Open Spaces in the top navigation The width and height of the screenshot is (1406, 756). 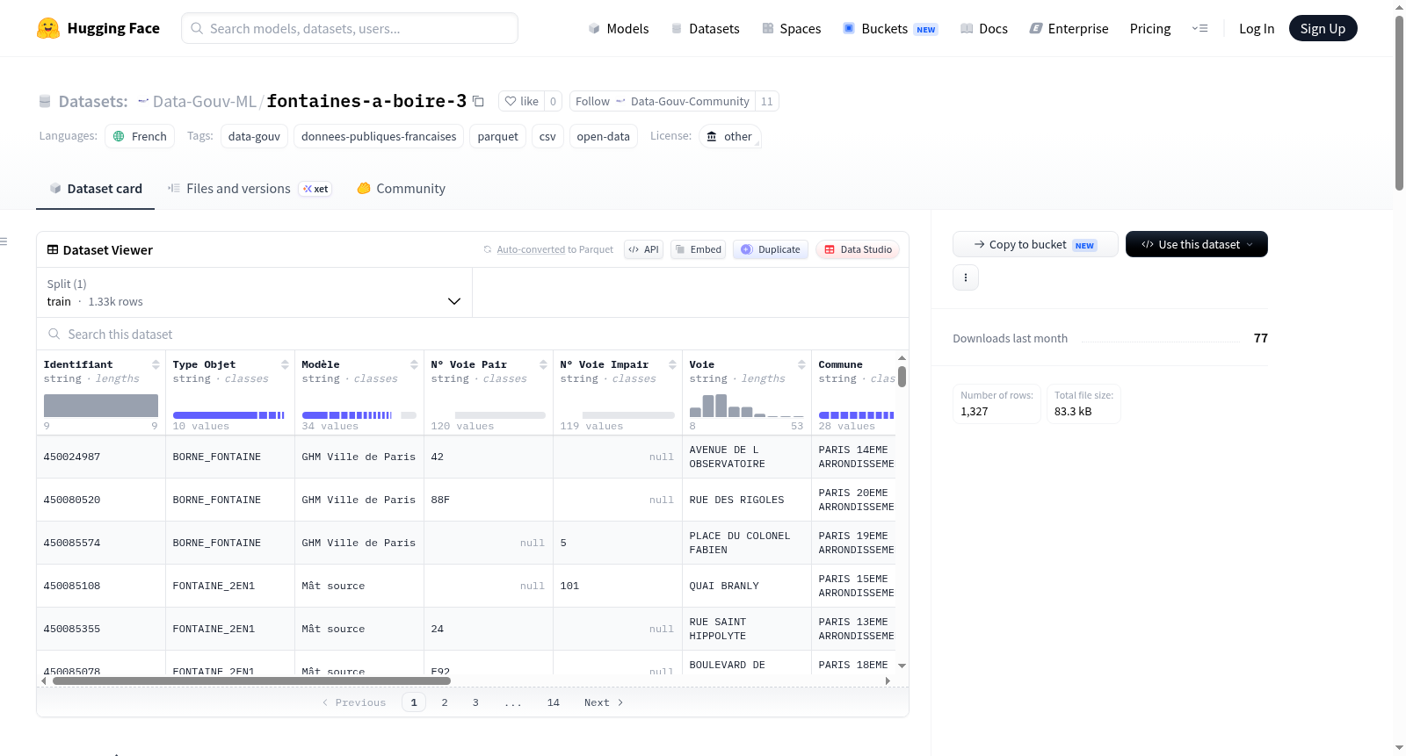792,28
